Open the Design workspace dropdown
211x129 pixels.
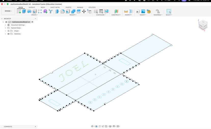8,11
